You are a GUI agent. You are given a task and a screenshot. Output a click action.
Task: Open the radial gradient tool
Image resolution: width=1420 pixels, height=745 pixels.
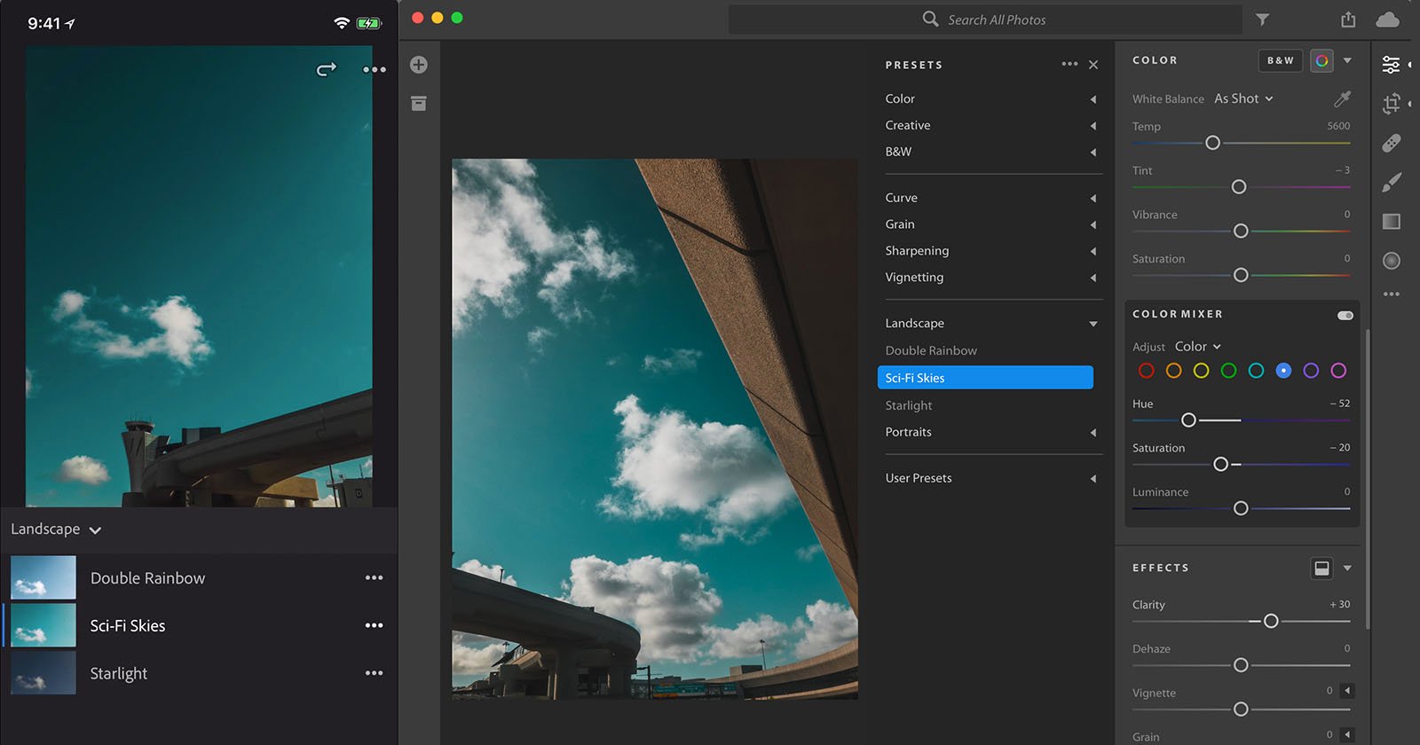click(x=1391, y=260)
